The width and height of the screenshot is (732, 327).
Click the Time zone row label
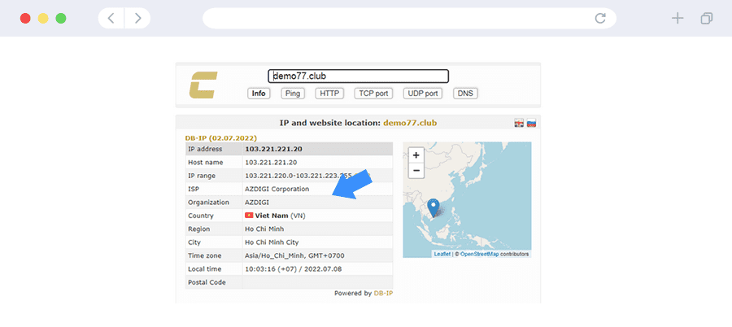click(x=204, y=256)
